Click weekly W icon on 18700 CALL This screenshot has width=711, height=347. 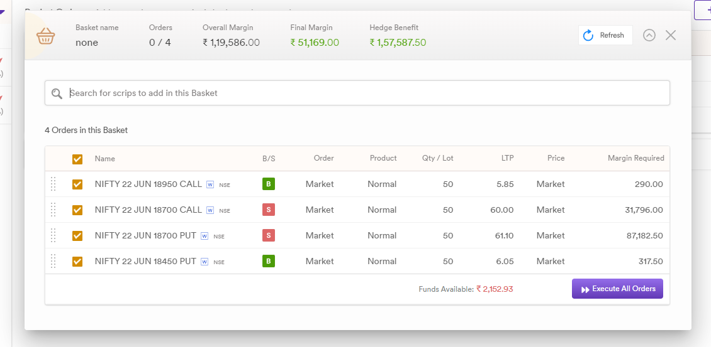coord(210,210)
